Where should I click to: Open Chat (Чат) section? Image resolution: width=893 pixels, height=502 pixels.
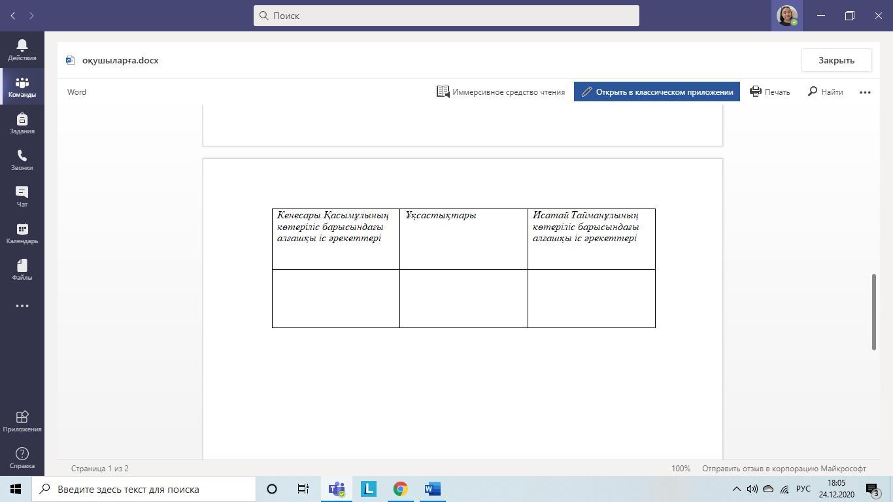pos(22,197)
